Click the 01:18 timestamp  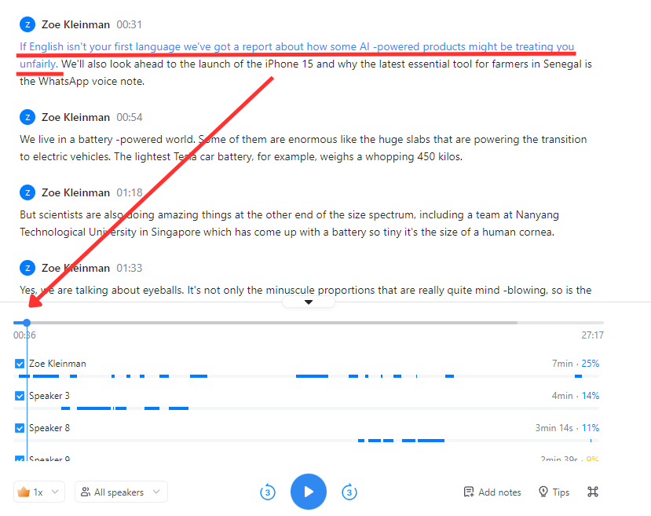[x=129, y=192]
